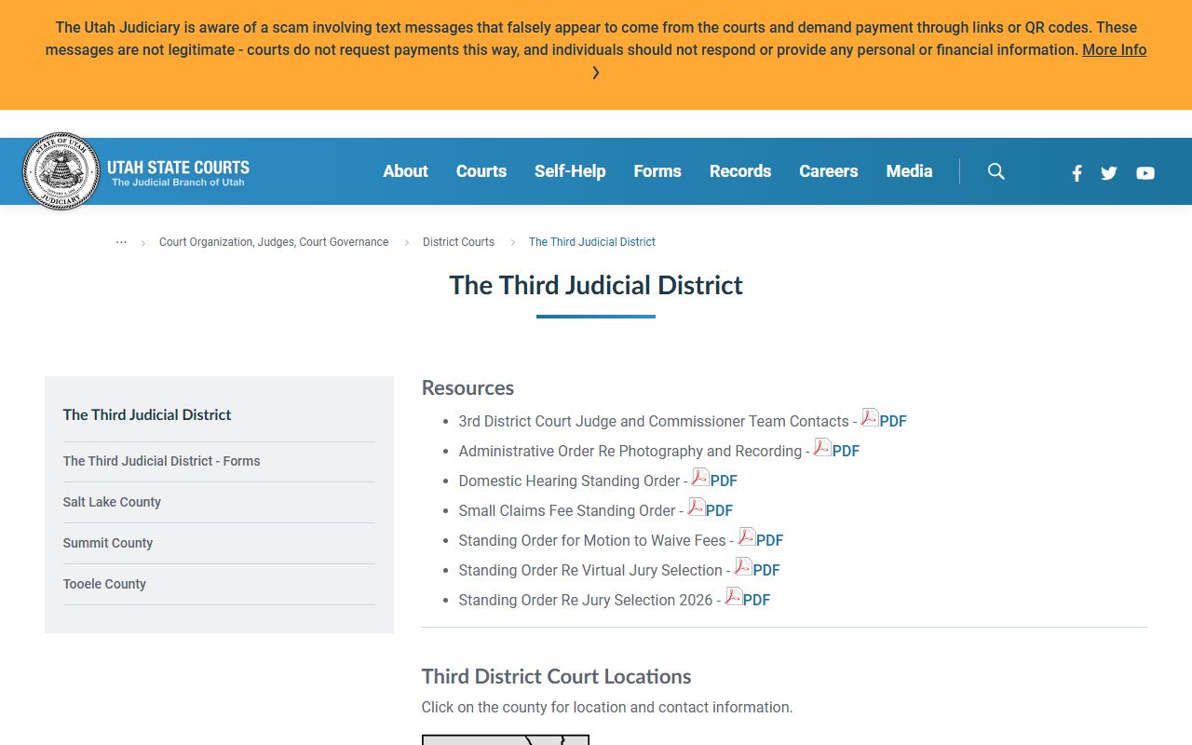
Task: Click The Third Judicial District sidebar heading
Action: pos(147,415)
